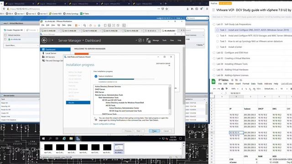
Task: Open a new Firefox tab with plus button
Action: (166, 3)
